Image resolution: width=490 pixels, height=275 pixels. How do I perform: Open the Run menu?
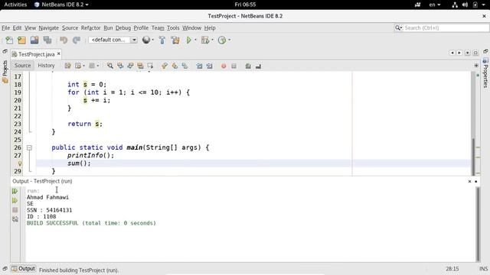[108, 27]
